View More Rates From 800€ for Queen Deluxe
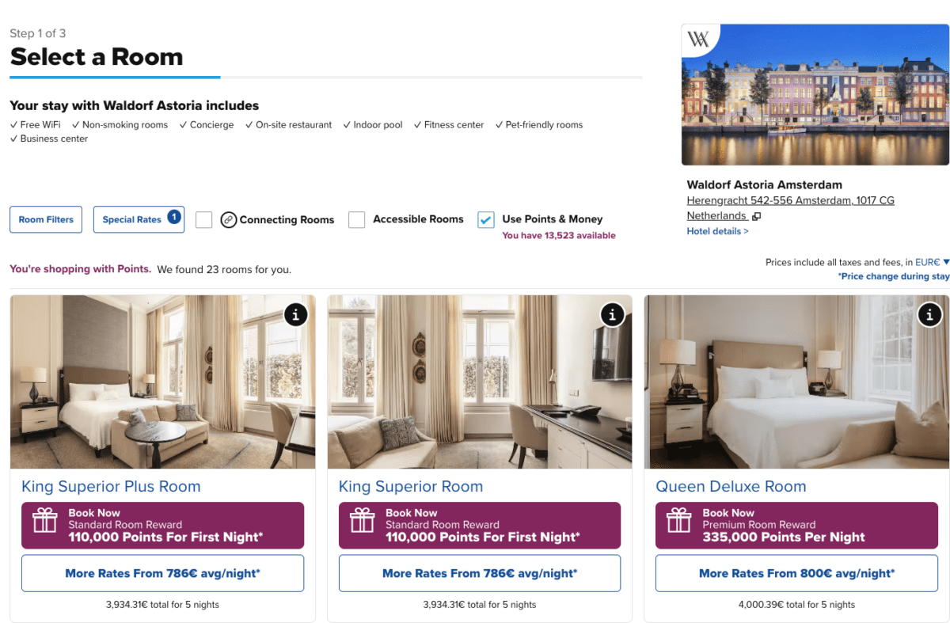This screenshot has width=950, height=623. tap(796, 573)
